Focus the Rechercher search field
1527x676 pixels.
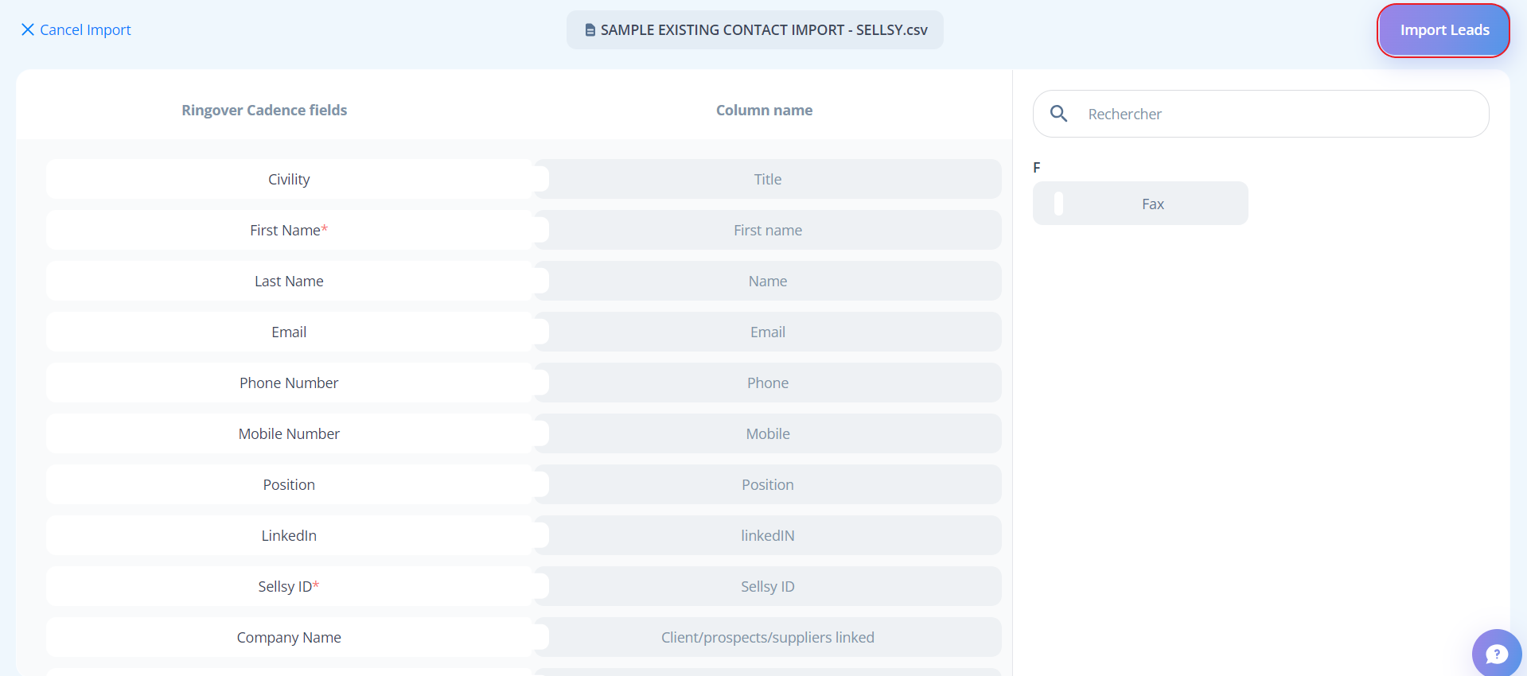(x=1260, y=114)
